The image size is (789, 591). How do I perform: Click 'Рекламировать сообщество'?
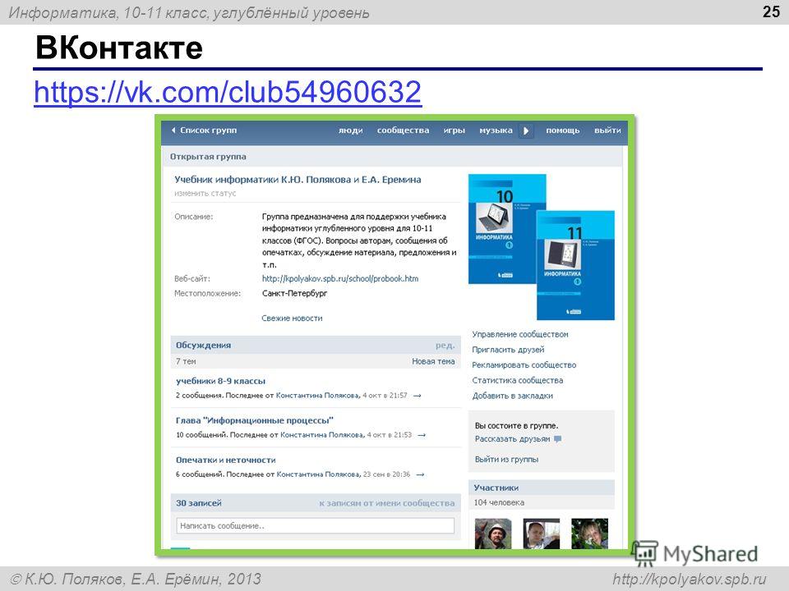pos(524,364)
